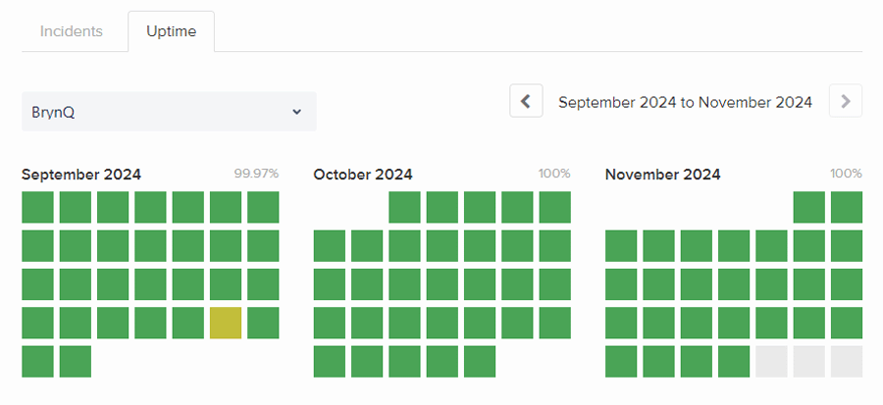The height and width of the screenshot is (405, 883).
Task: Click the September 2024 to November 2024 range label
Action: coord(685,102)
